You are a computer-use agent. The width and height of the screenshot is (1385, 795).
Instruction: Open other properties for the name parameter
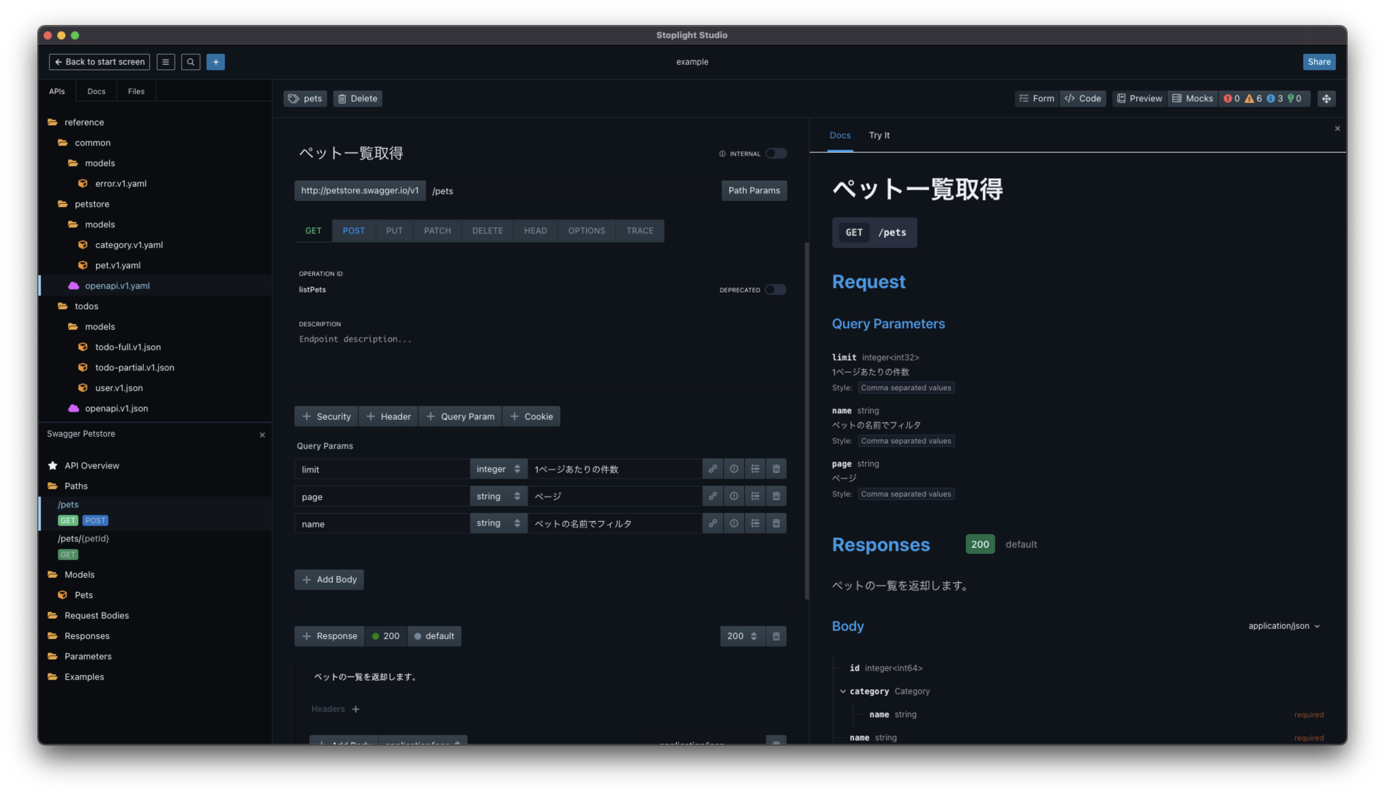755,523
